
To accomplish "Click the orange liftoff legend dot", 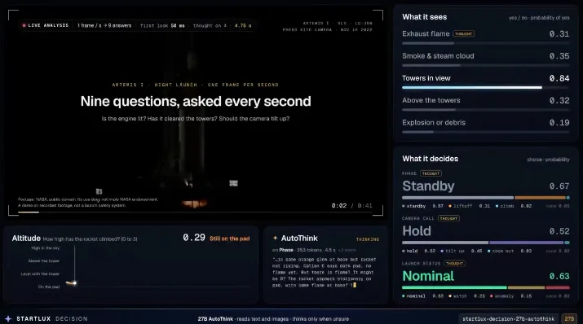I will tap(450, 206).
